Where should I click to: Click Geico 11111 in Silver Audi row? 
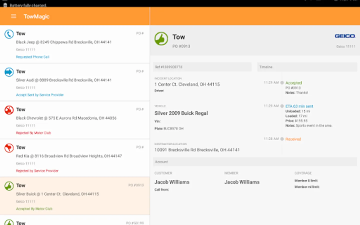[x=25, y=87]
